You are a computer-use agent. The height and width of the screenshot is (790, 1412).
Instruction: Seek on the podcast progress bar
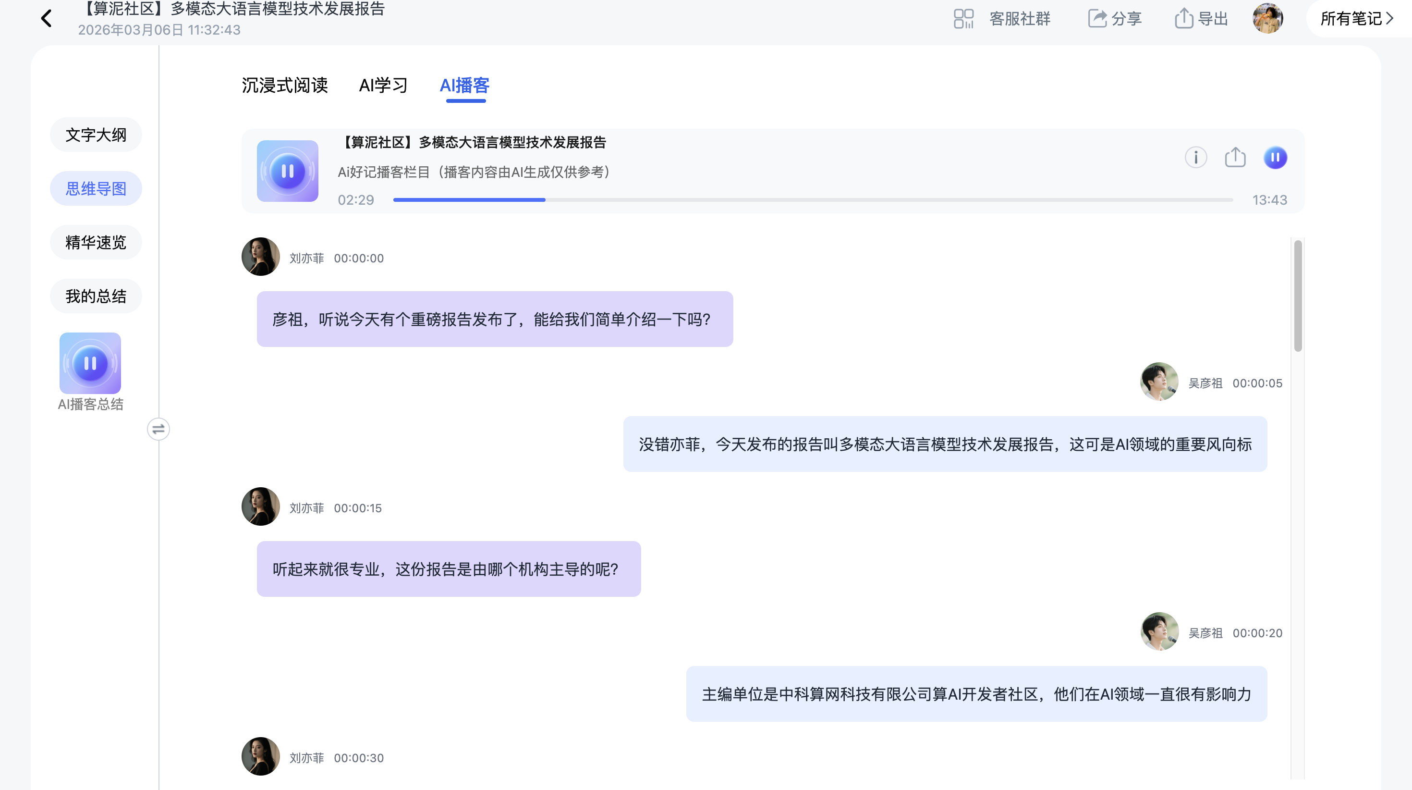pyautogui.click(x=813, y=200)
